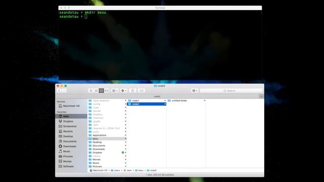Add a new Finder tab with plus
This screenshot has height=182, width=324.
pyautogui.click(x=261, y=97)
